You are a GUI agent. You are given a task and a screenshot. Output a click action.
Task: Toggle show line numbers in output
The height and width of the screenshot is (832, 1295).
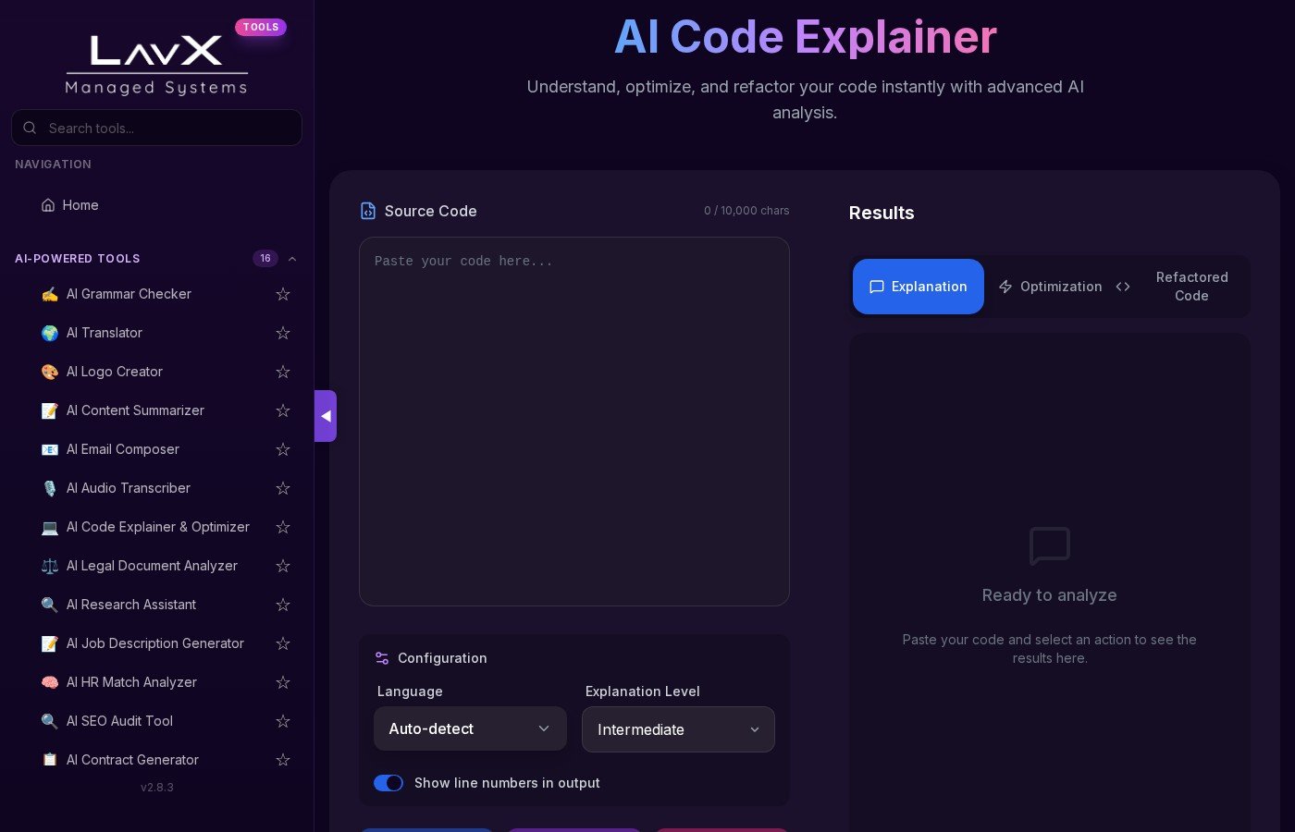(388, 783)
